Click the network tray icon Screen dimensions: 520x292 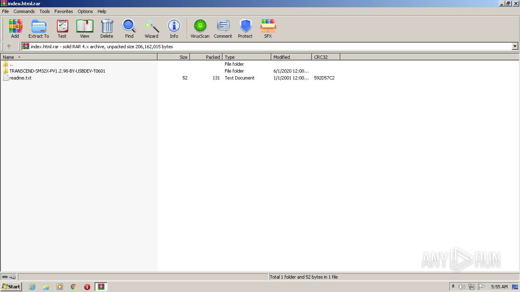[472, 287]
